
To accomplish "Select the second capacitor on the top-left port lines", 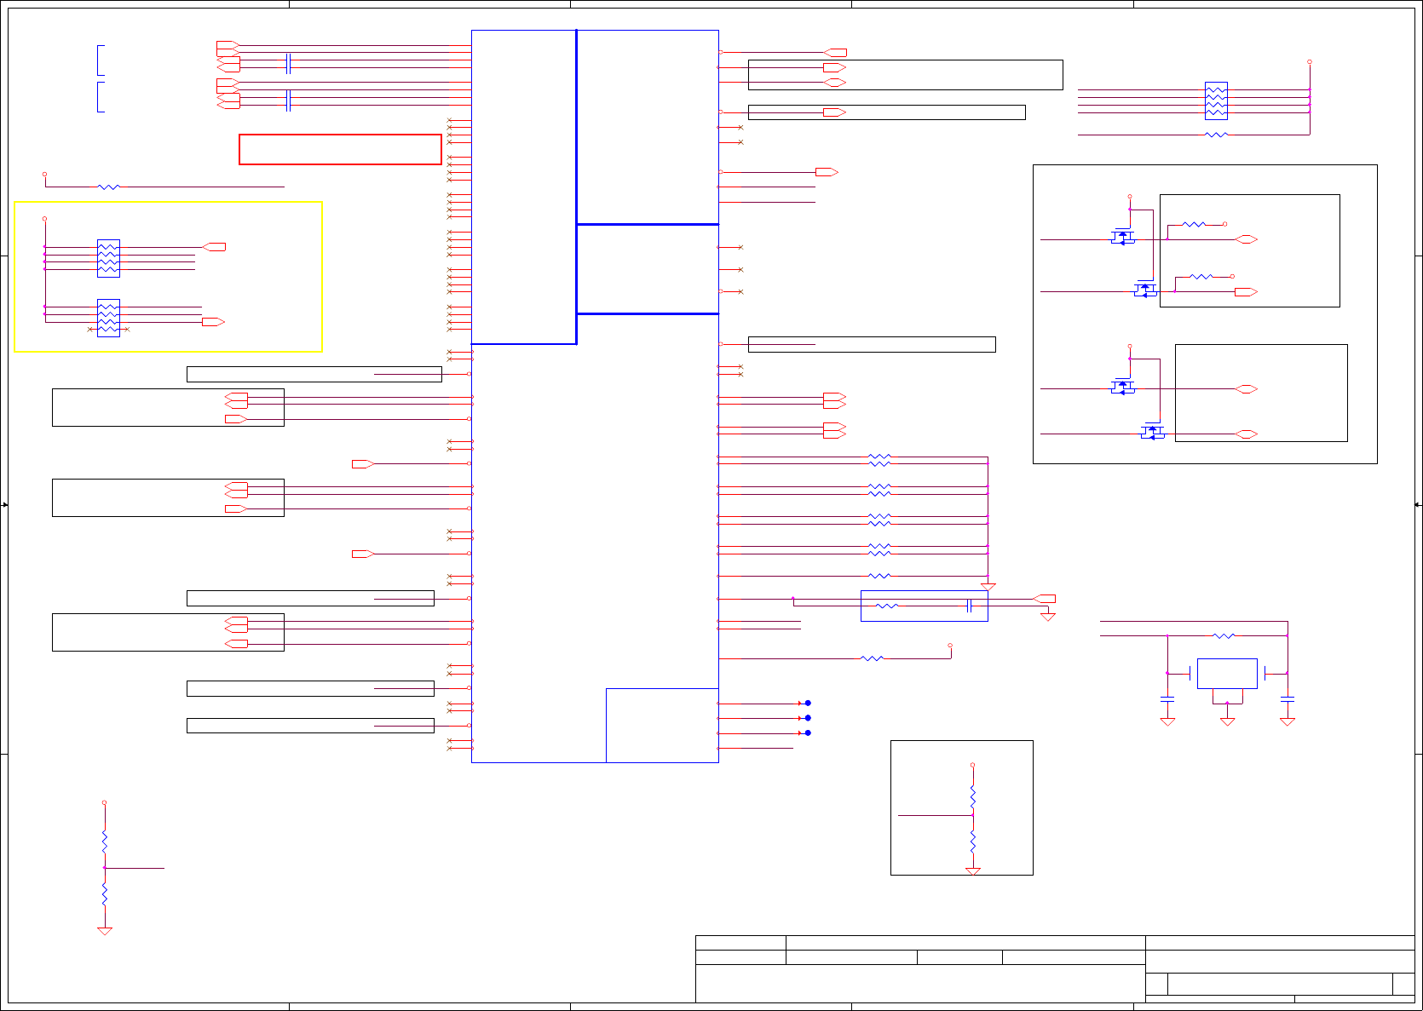I will pyautogui.click(x=289, y=101).
